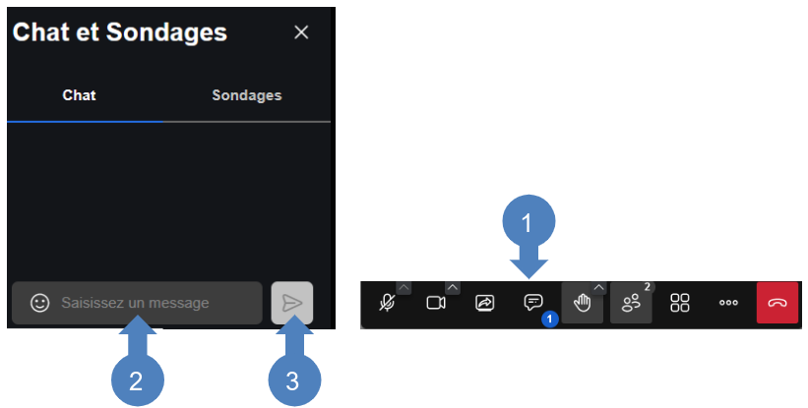Screen dimensions: 808x408
Task: Click the "Saisissez un message" input field
Action: pyautogui.click(x=148, y=303)
